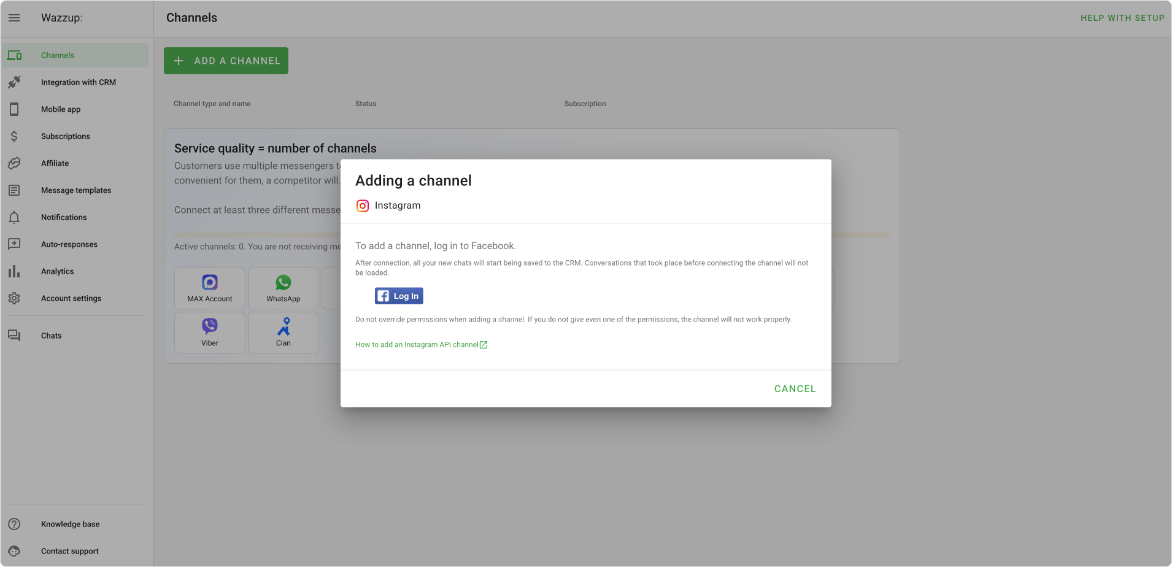Image resolution: width=1172 pixels, height=567 pixels.
Task: Pick the Cian channel tile
Action: point(283,333)
